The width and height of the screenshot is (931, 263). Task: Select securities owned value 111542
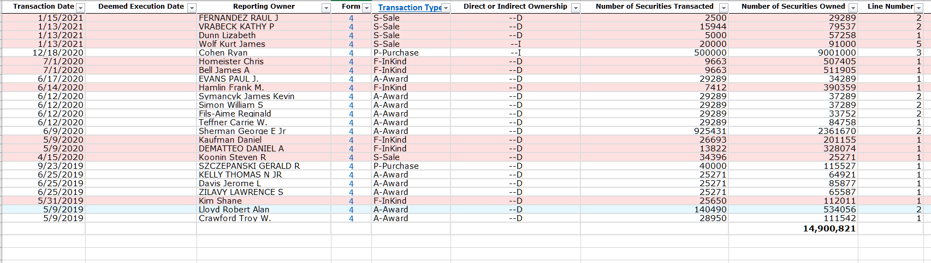793,218
